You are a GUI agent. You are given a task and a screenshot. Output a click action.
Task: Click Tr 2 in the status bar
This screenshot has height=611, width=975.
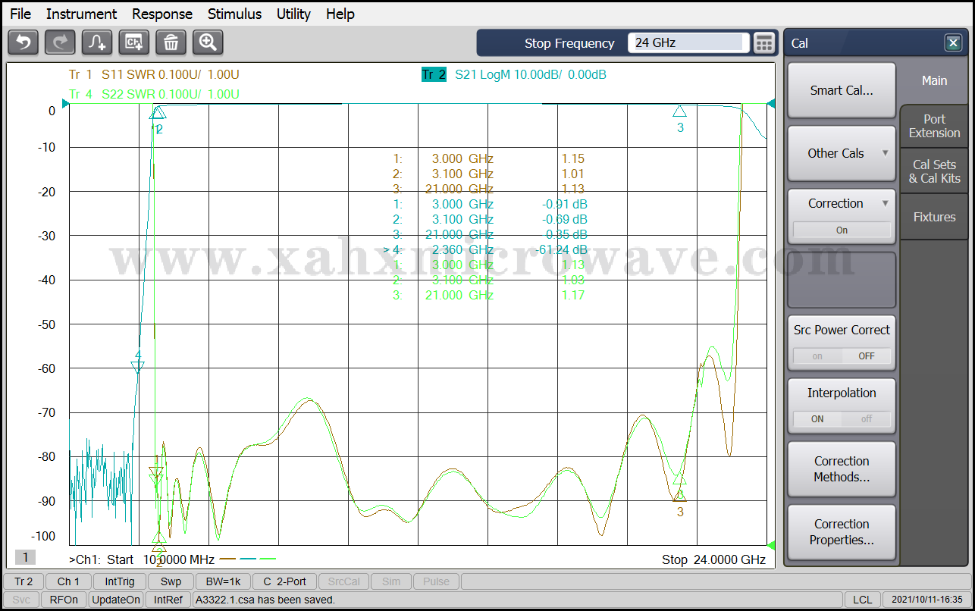[x=24, y=581]
